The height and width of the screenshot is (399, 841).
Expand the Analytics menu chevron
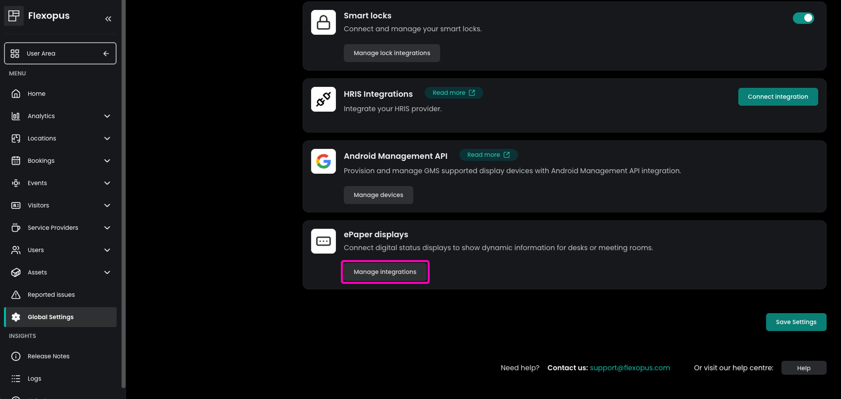[x=107, y=116]
